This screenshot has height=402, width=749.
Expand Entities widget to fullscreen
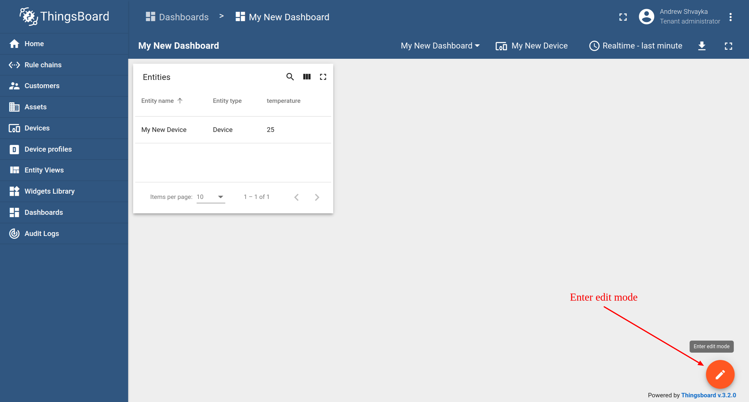(x=323, y=77)
